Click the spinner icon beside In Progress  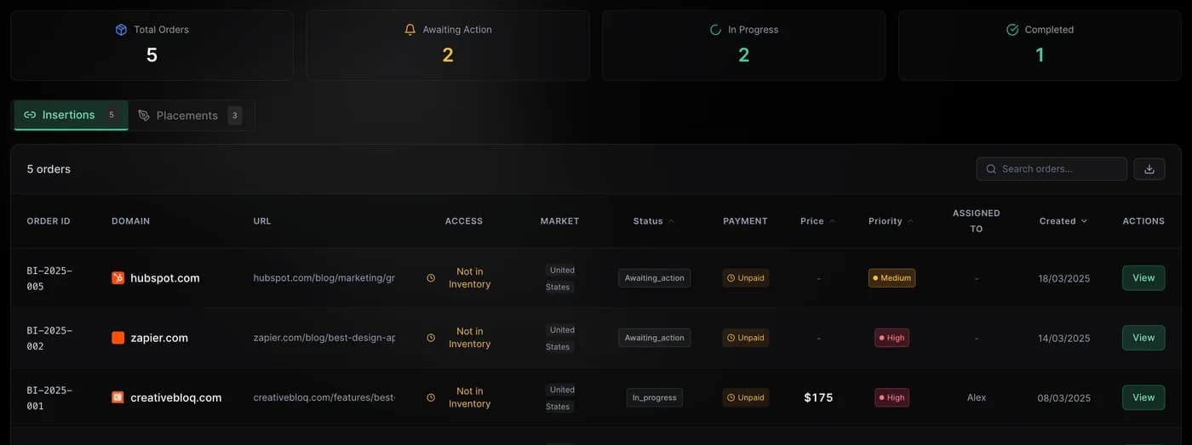pos(715,30)
